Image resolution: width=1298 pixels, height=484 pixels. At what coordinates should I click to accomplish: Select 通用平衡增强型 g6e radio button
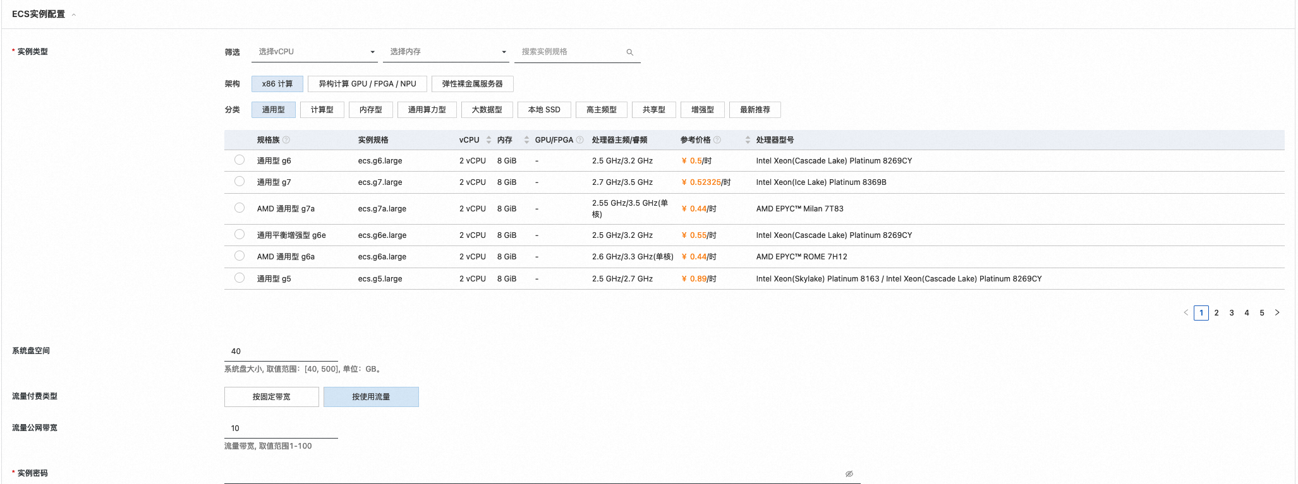pos(240,235)
